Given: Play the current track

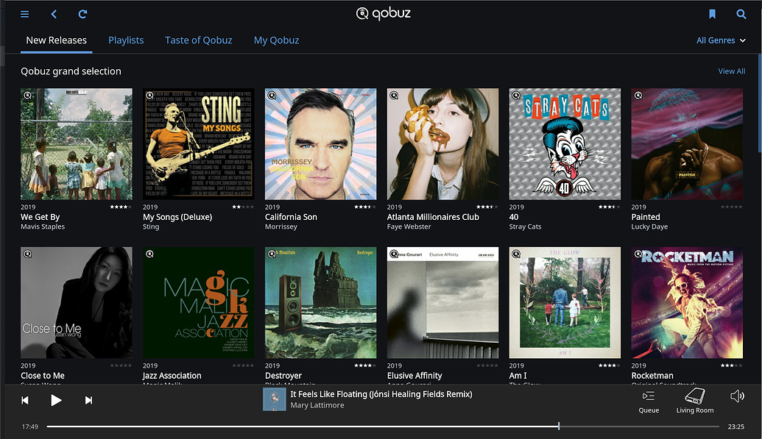Looking at the screenshot, I should [x=57, y=400].
